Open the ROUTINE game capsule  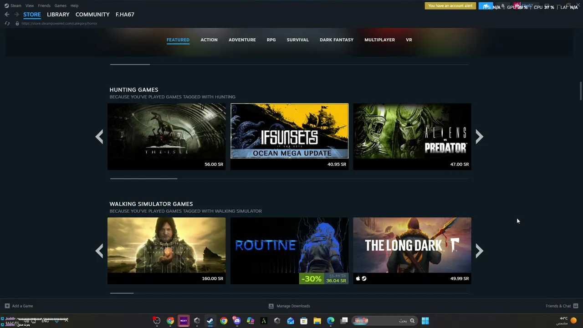[290, 251]
